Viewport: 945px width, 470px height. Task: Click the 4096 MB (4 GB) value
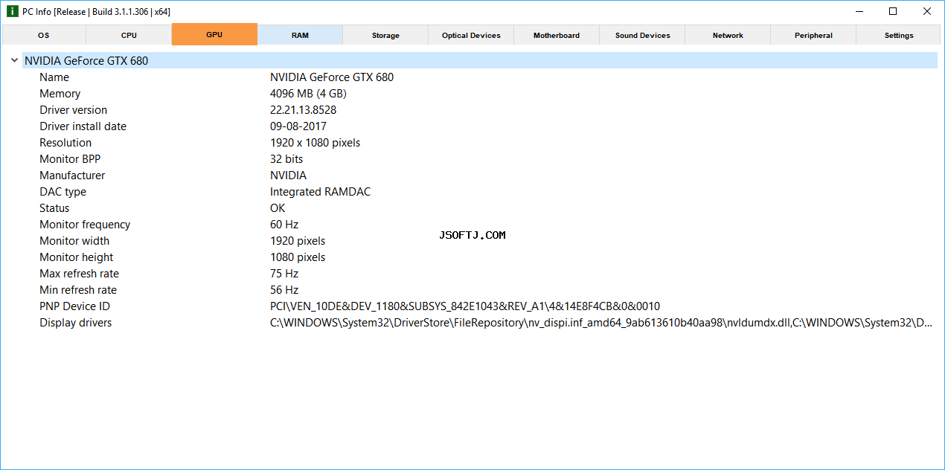[308, 94]
